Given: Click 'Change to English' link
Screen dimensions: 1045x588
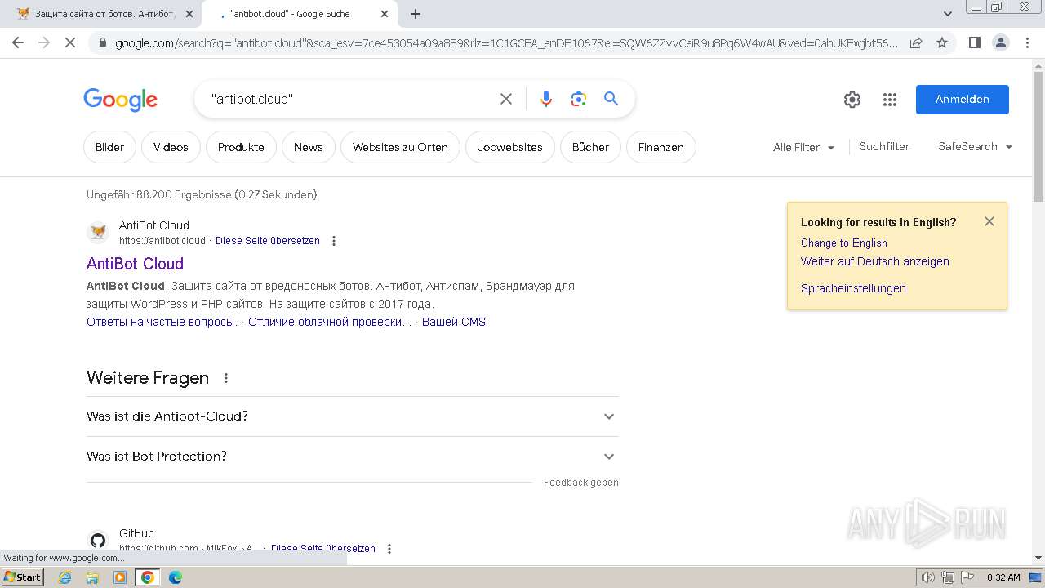Looking at the screenshot, I should coord(844,243).
